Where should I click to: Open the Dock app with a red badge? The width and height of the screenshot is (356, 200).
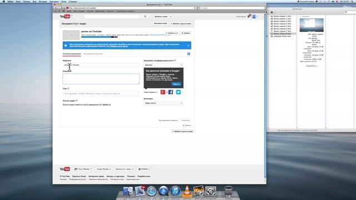pyautogui.click(x=140, y=191)
